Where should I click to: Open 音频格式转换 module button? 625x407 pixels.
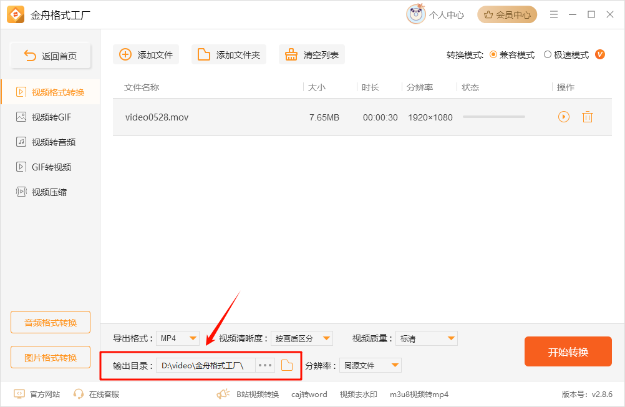tap(51, 322)
